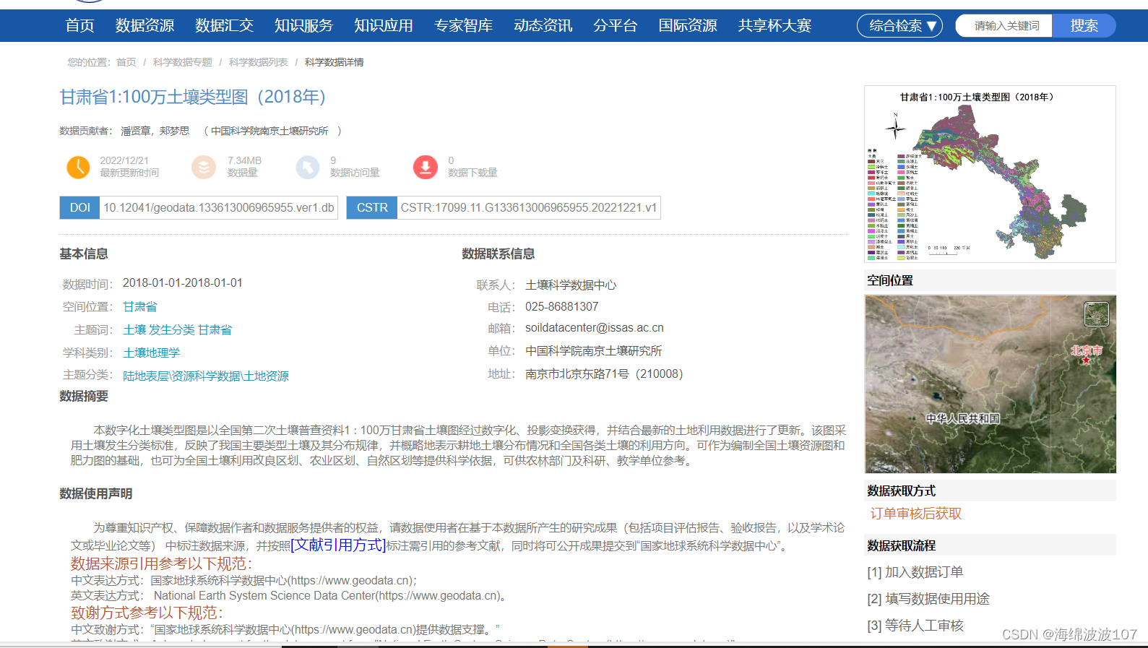Open the 数据资源 menu
This screenshot has width=1148, height=648.
click(144, 26)
